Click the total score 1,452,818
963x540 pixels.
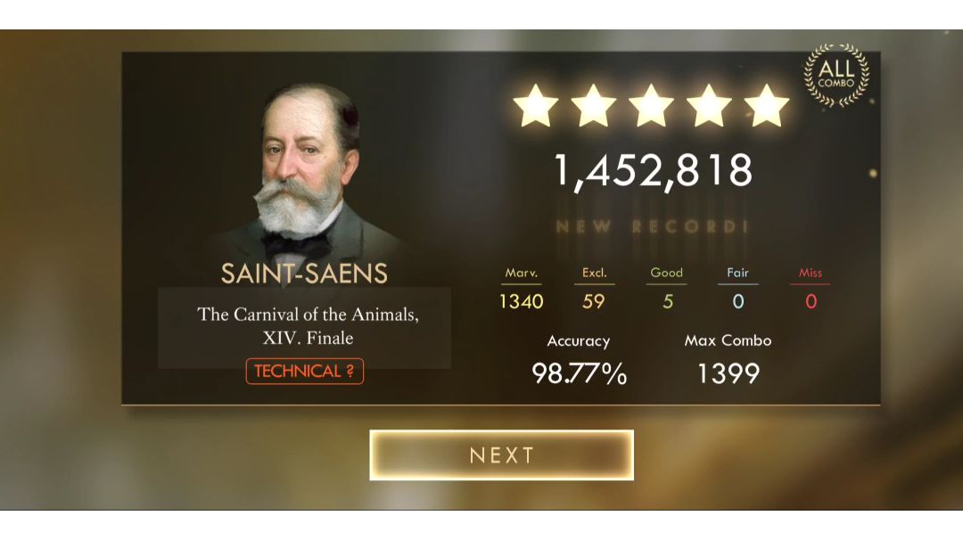tap(653, 171)
